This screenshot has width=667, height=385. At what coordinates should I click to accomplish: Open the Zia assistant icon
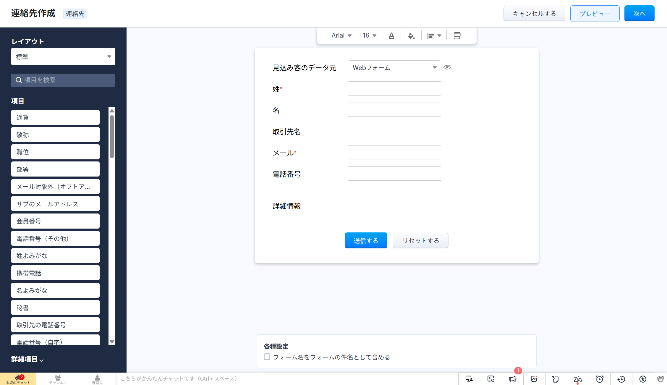[577, 379]
